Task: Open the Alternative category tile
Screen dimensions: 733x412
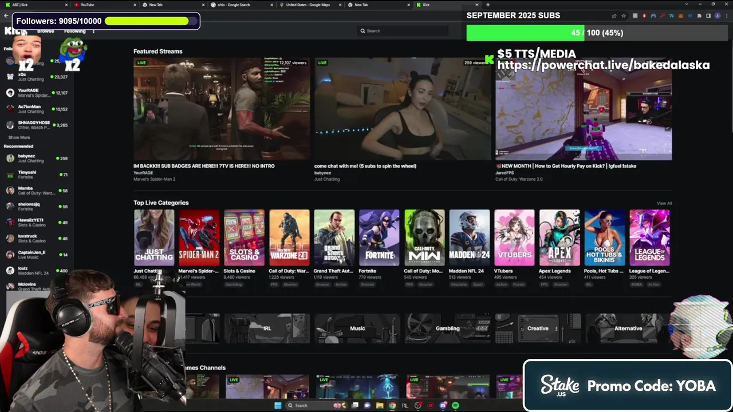Action: tap(628, 328)
